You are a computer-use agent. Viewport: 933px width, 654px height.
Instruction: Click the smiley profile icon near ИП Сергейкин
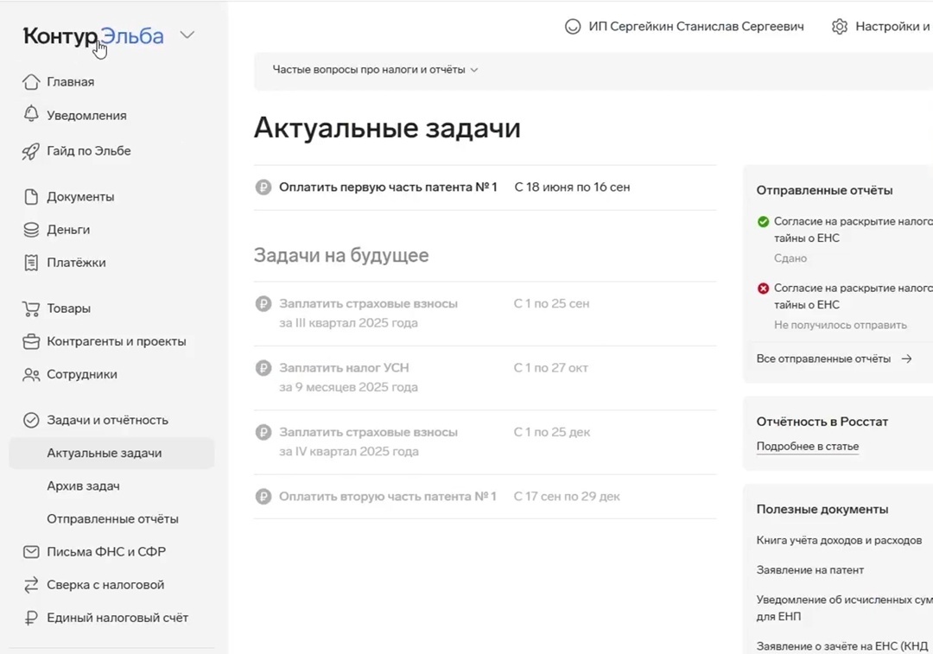[573, 26]
